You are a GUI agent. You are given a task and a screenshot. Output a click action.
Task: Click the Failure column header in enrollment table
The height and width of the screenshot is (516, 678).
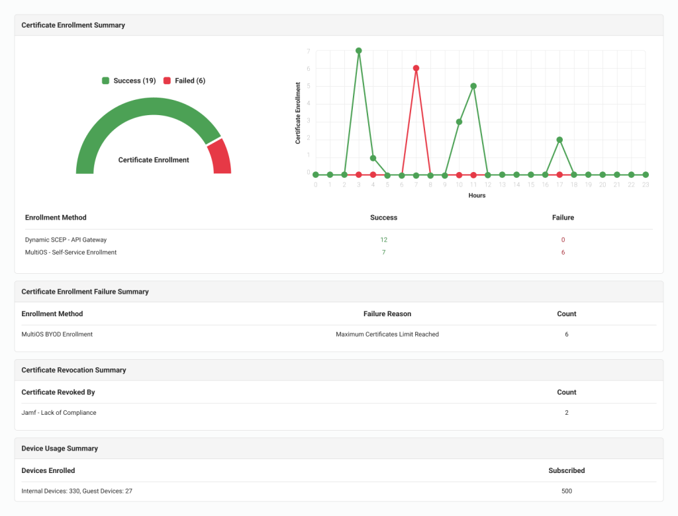563,217
